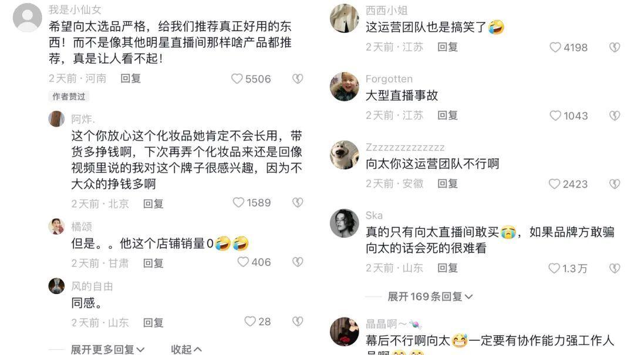
Task: Reply to 阿炸's comment via 回复
Action: (153, 204)
